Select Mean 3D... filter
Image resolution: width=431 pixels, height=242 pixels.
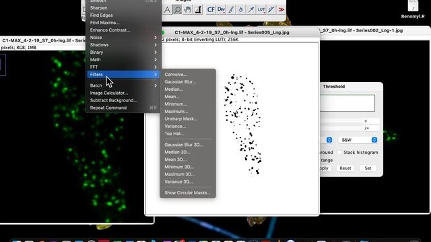(188, 159)
